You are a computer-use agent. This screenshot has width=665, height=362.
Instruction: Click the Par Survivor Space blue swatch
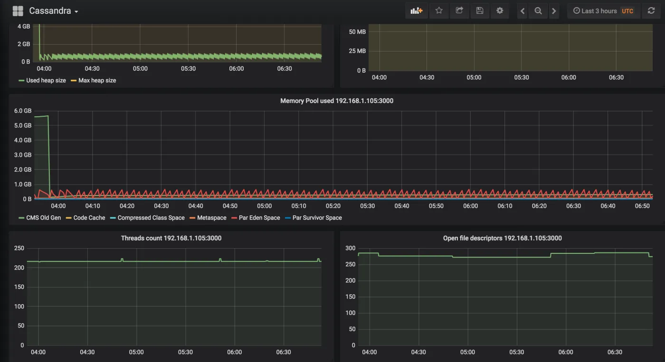[287, 218]
